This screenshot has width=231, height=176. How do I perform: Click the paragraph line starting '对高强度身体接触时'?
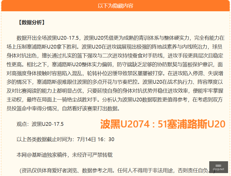click(x=115, y=73)
